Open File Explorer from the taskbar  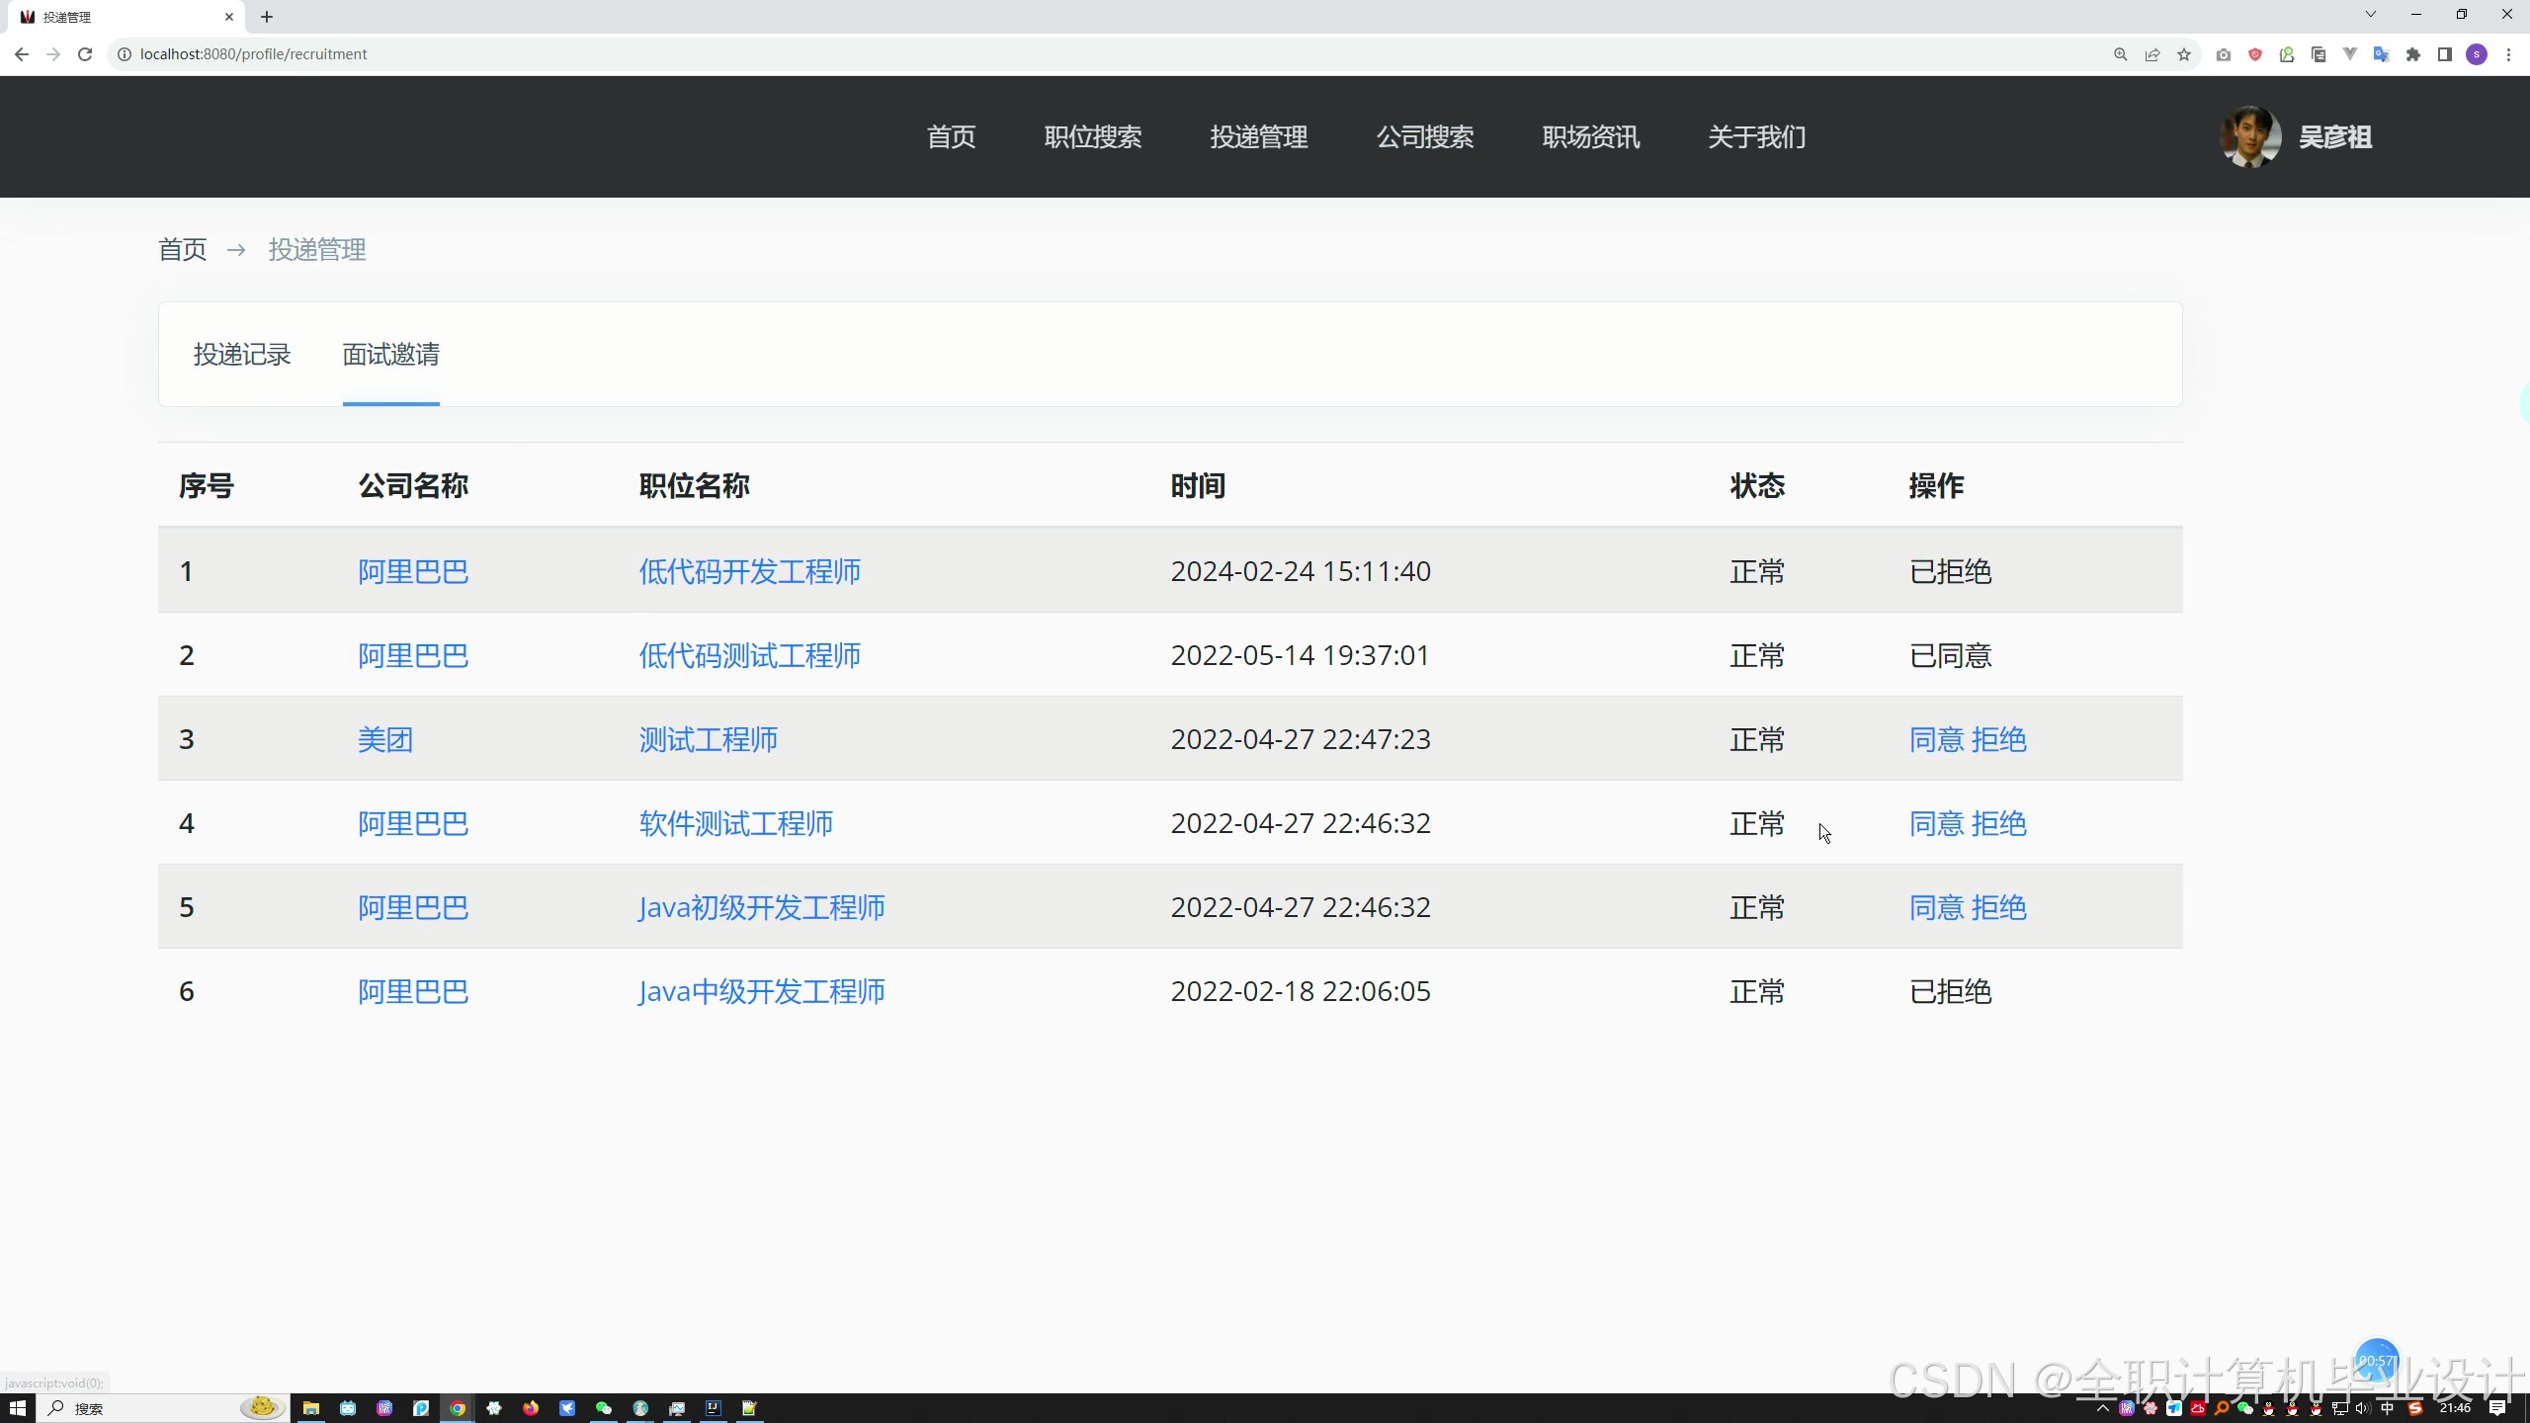coord(311,1408)
